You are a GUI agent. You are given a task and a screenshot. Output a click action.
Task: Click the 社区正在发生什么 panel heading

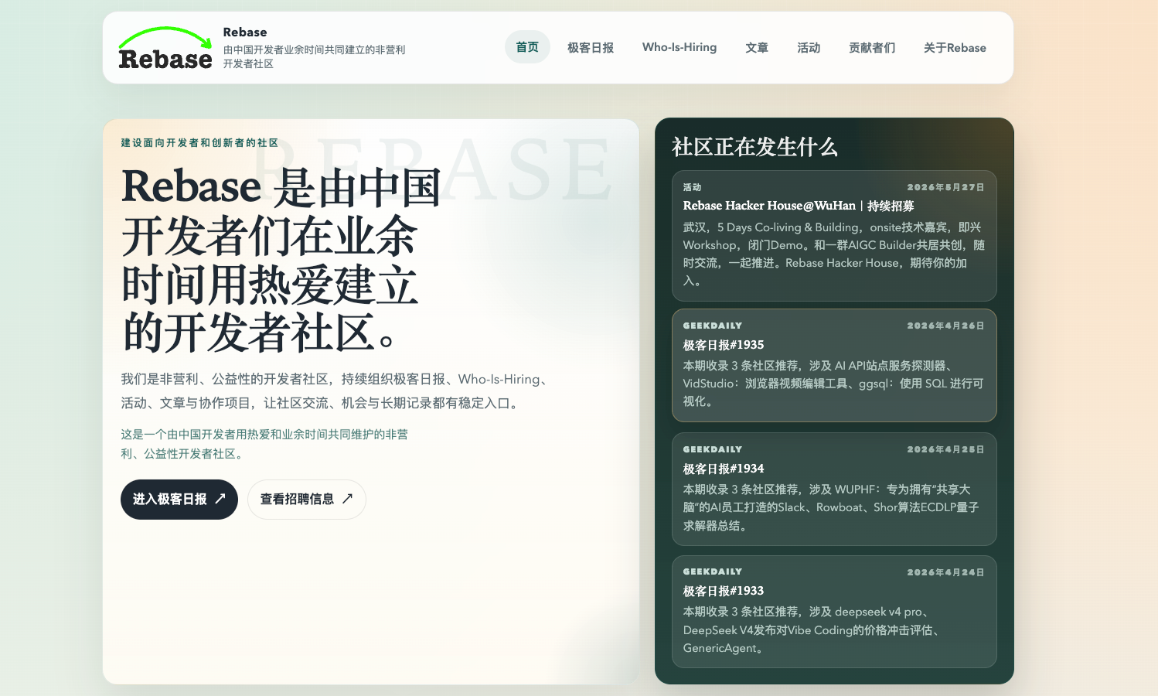pos(754,147)
